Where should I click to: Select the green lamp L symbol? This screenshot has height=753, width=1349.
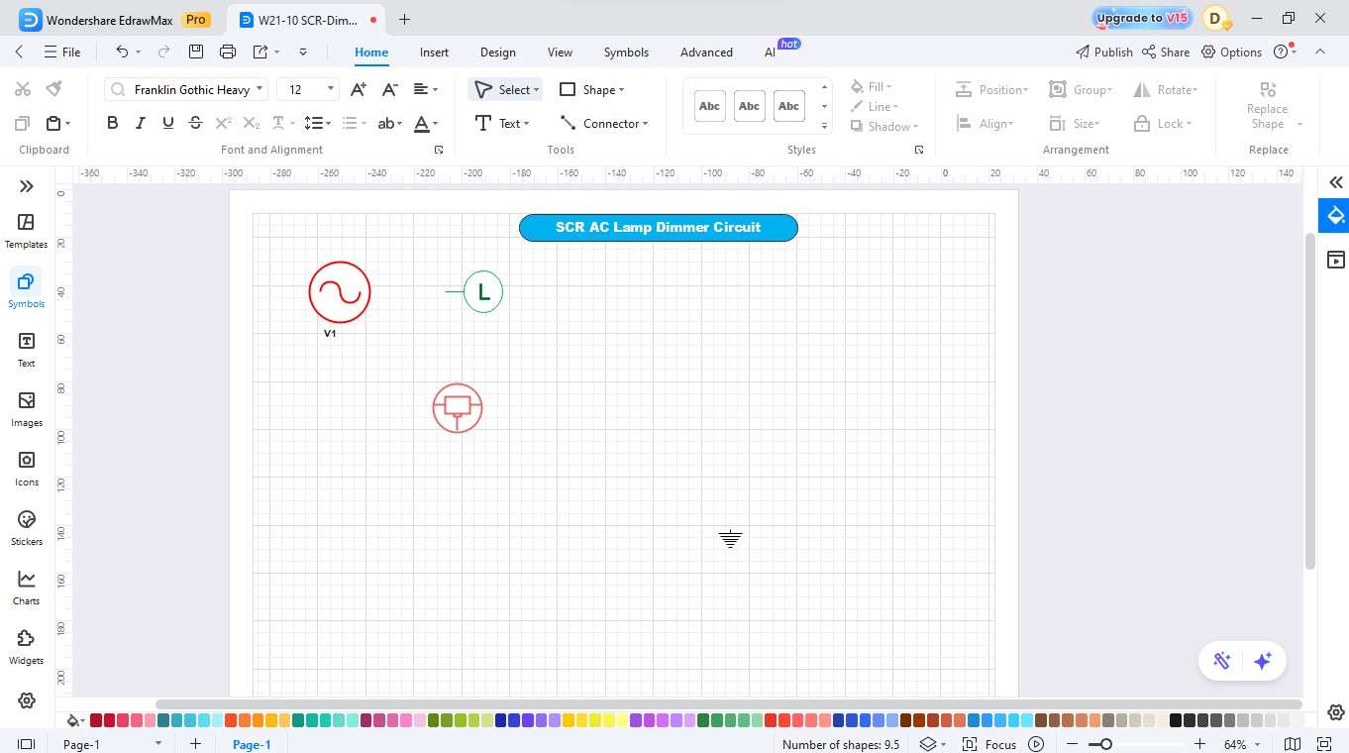pos(483,291)
